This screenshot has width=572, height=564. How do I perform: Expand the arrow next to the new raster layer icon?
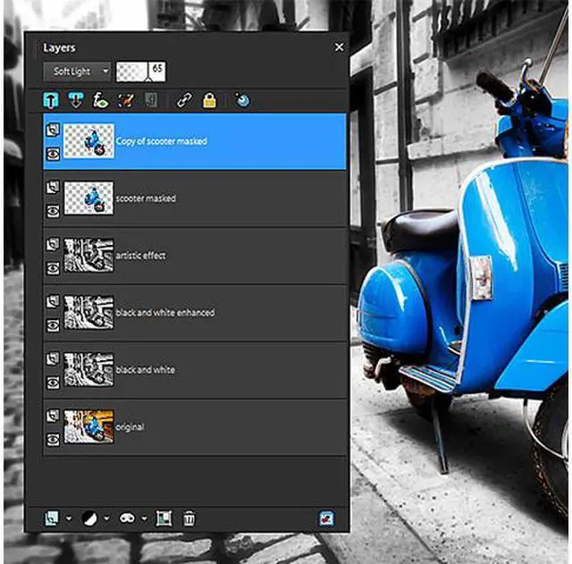point(69,518)
